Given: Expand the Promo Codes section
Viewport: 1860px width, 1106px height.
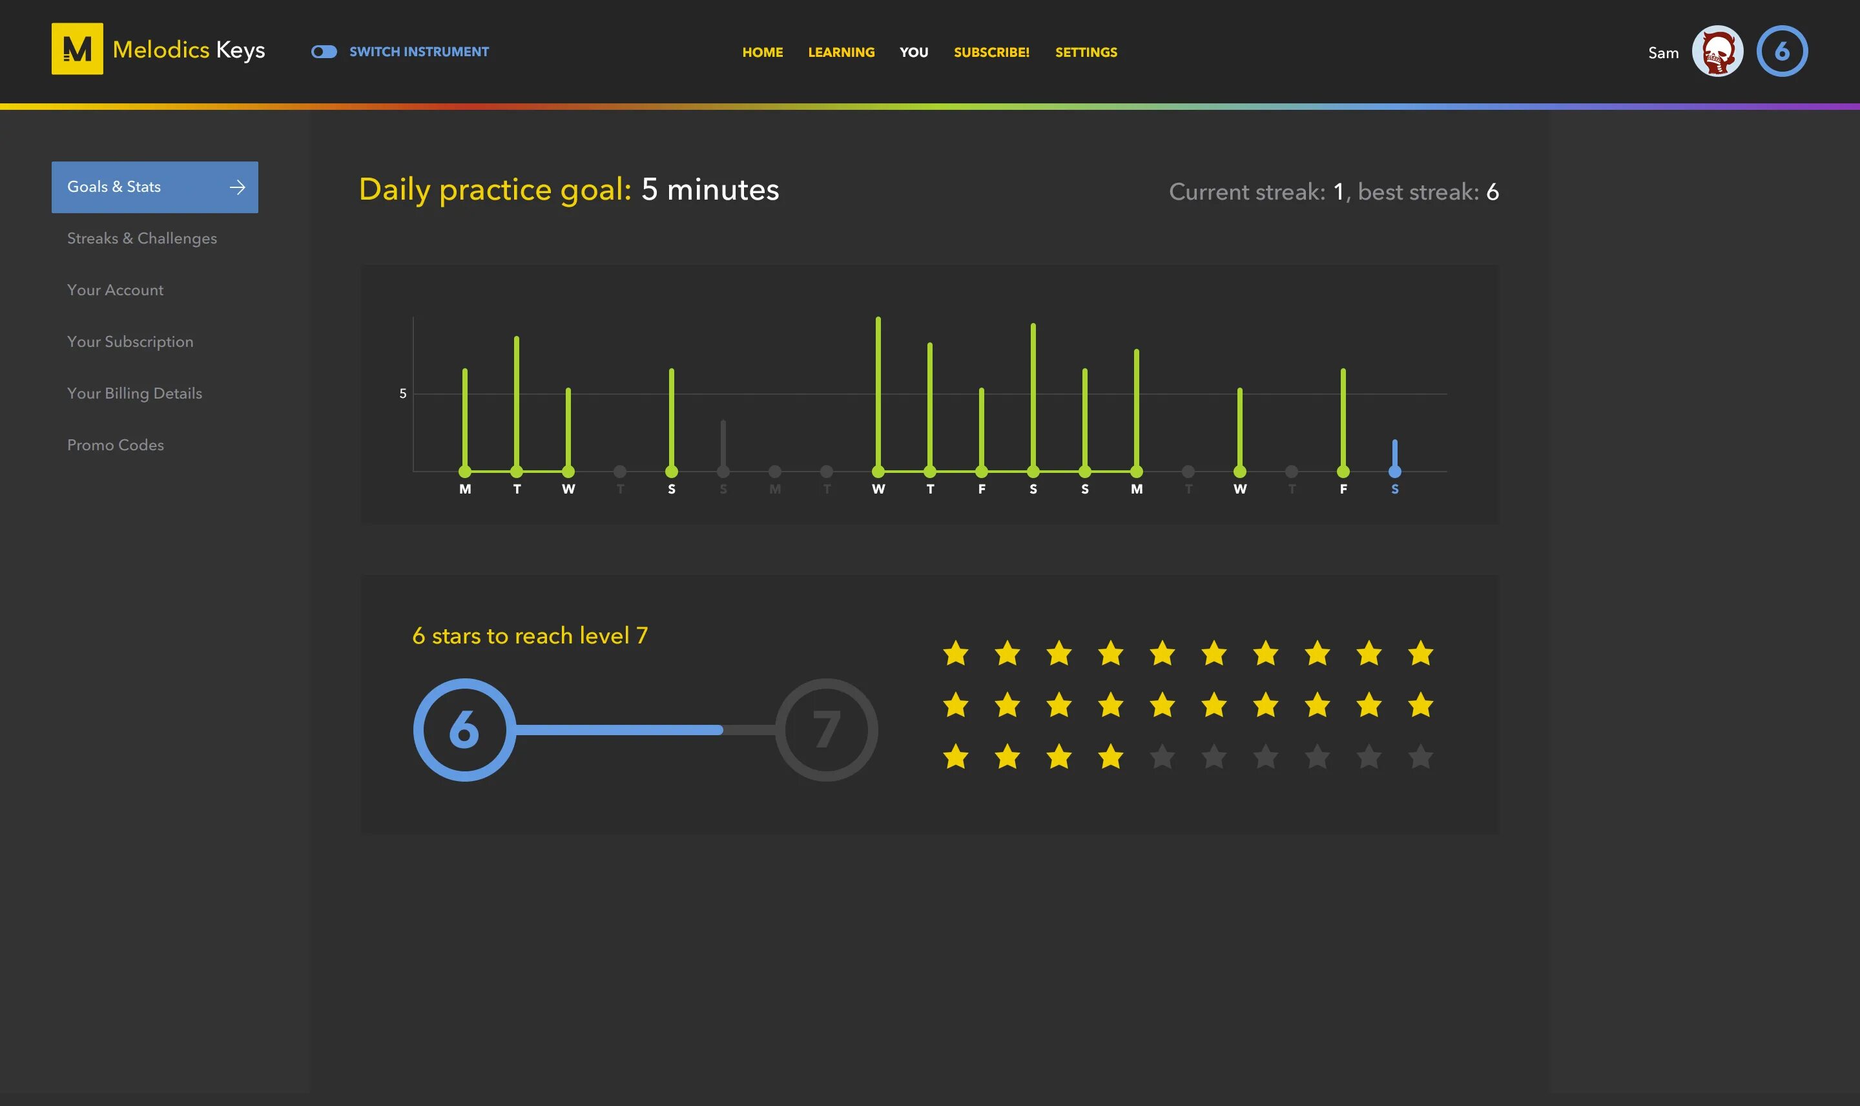Looking at the screenshot, I should pyautogui.click(x=114, y=445).
